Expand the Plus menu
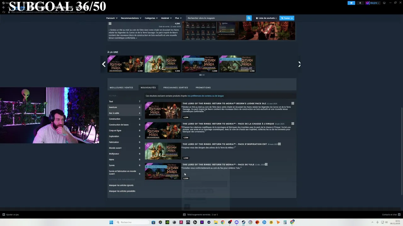403x226 pixels. pyautogui.click(x=178, y=18)
